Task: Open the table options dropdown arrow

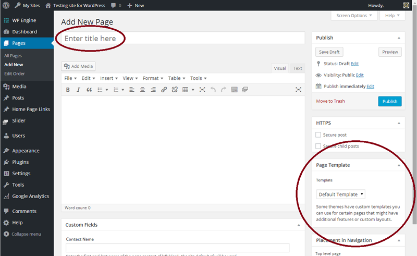Action: tap(193, 90)
